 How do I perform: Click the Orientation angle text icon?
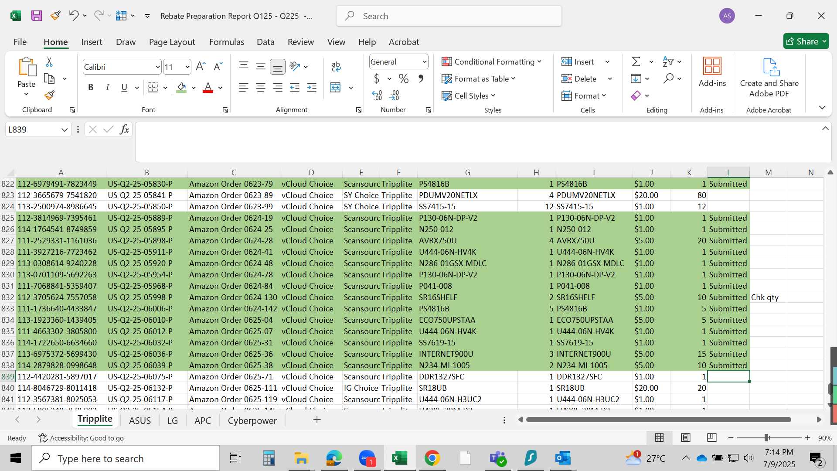(x=295, y=67)
